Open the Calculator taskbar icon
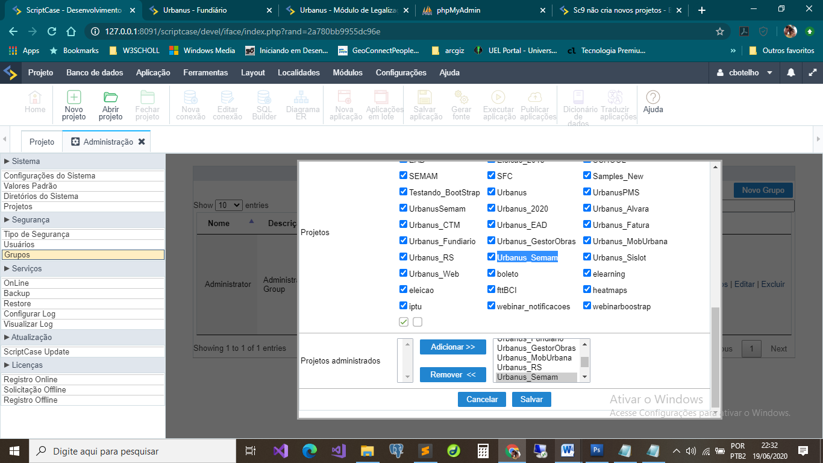This screenshot has height=463, width=823. [483, 450]
